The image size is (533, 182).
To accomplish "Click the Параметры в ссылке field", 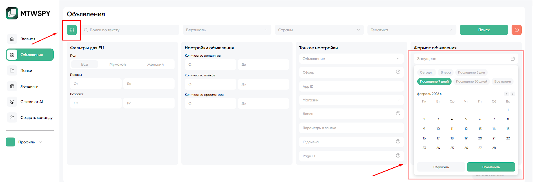I will pyautogui.click(x=351, y=128).
